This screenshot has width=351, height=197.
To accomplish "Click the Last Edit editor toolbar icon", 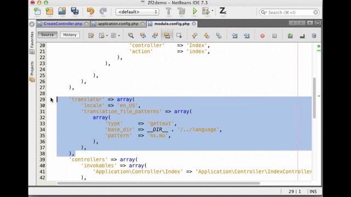I will point(91,36).
